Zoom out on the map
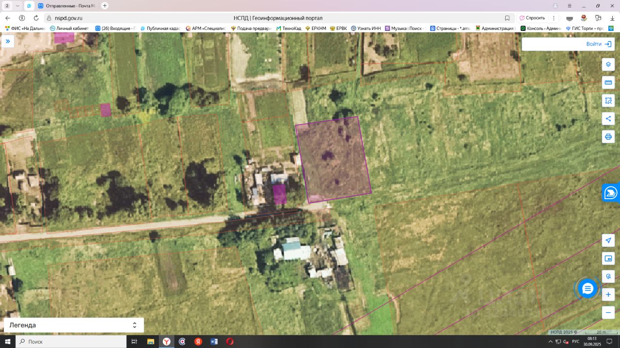This screenshot has height=348, width=620. pos(608,313)
